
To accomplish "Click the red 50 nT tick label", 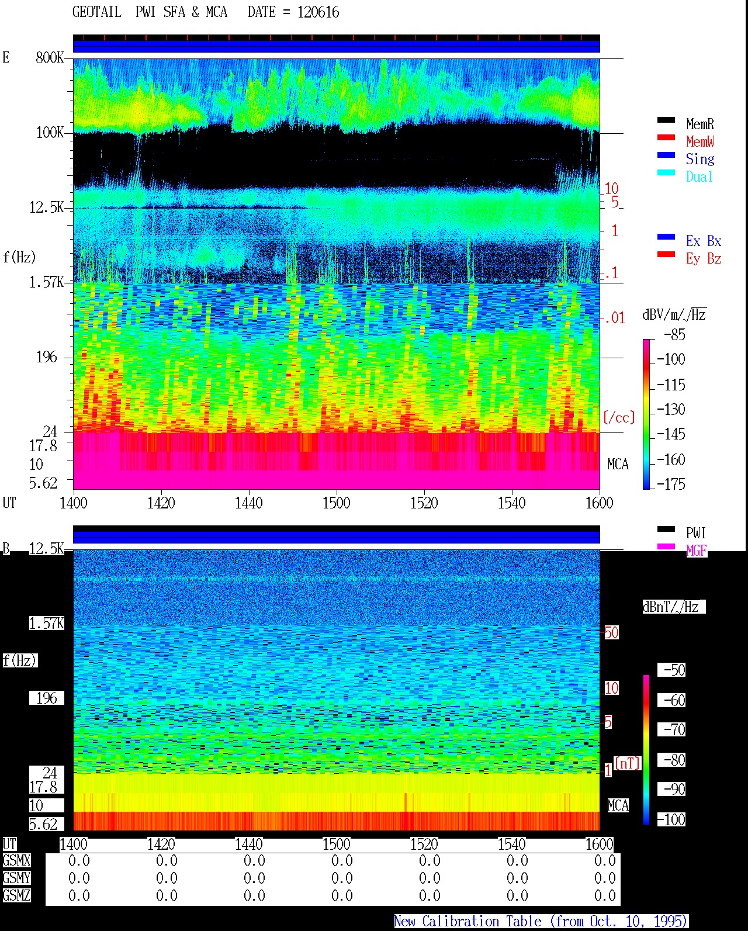I will click(x=611, y=632).
